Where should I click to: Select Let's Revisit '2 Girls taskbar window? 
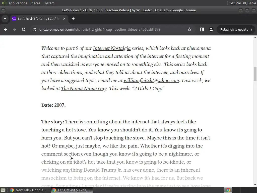[72, 190]
